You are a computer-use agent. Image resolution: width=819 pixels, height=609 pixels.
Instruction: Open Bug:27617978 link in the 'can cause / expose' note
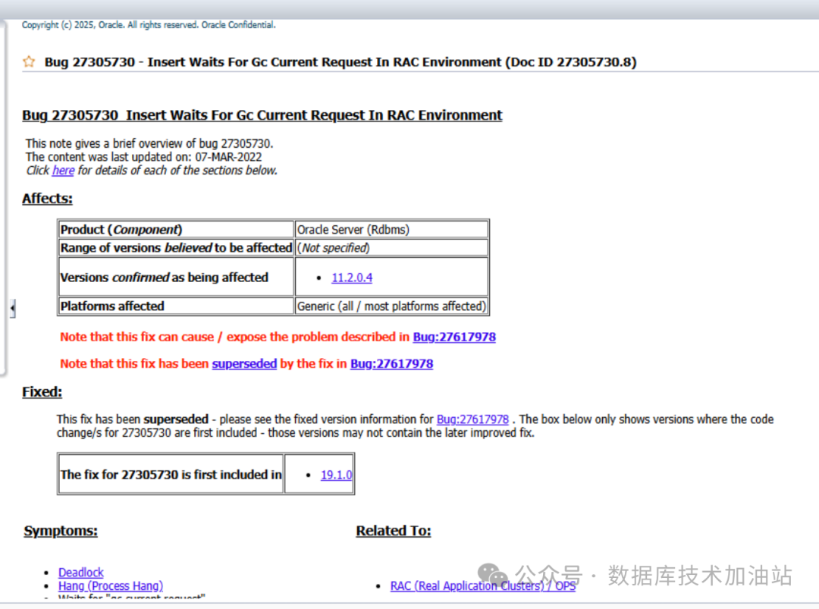click(x=454, y=337)
